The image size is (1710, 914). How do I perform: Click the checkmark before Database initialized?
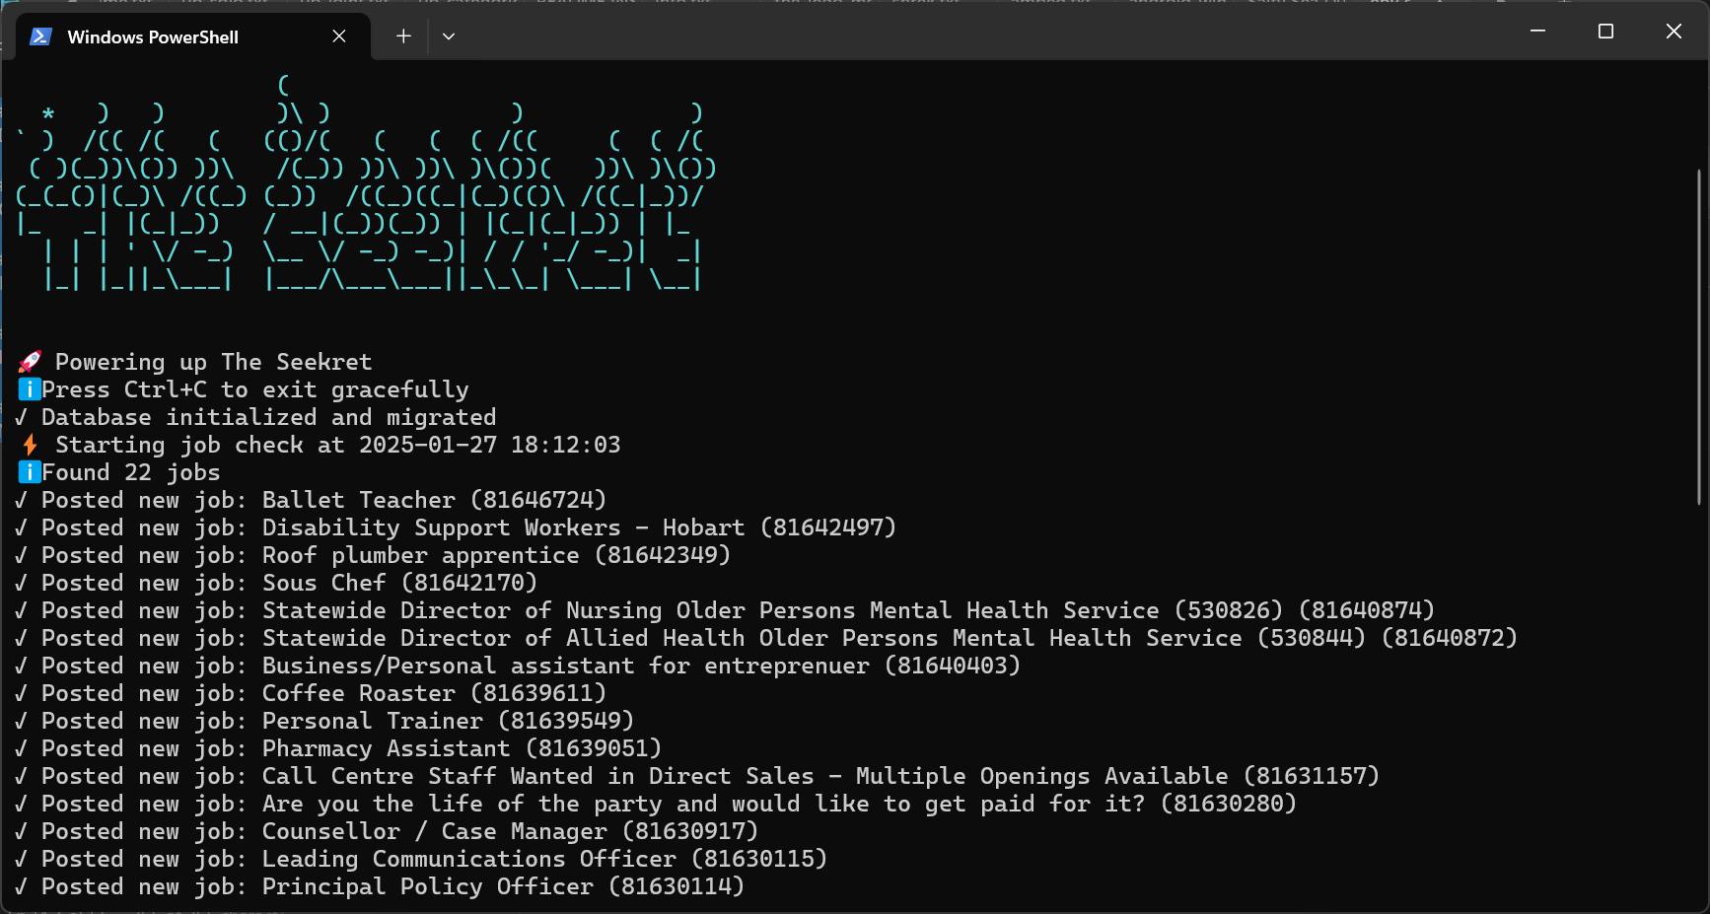(x=21, y=417)
